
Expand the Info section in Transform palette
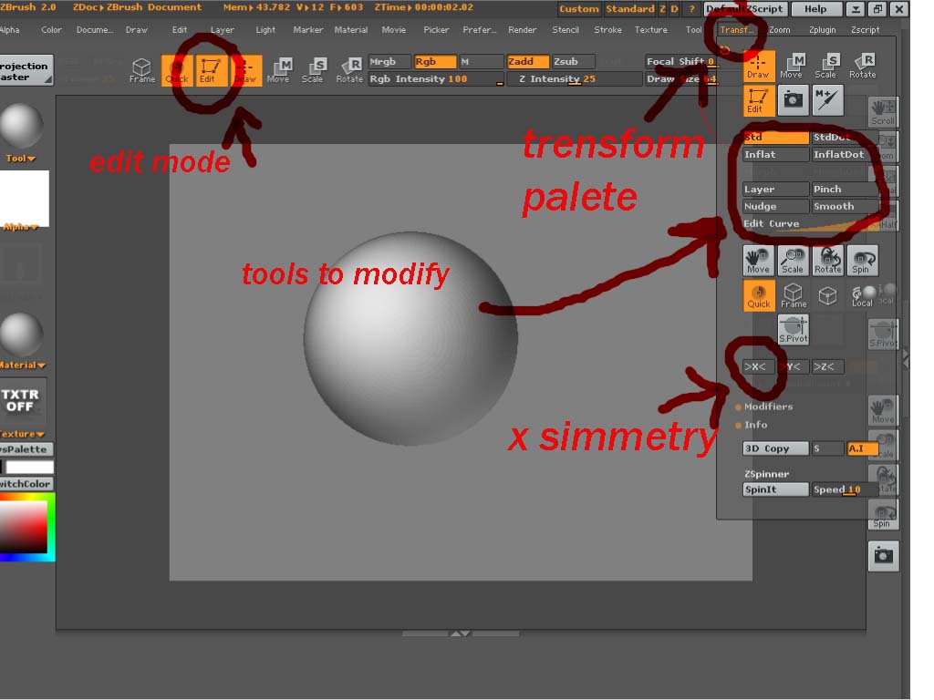pos(755,425)
